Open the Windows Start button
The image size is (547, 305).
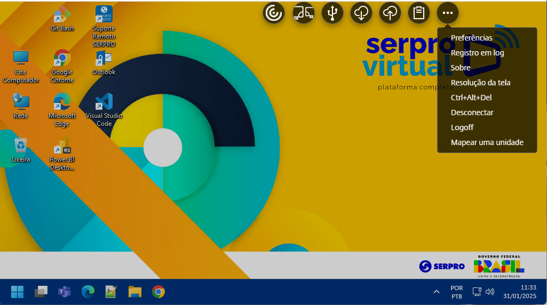click(17, 292)
